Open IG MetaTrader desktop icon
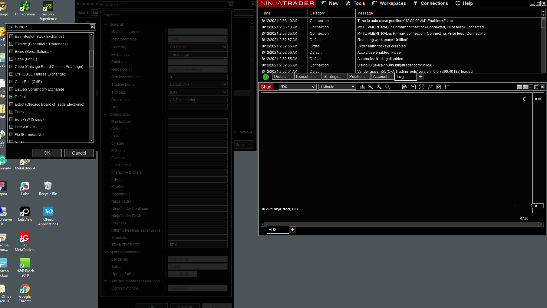 click(x=25, y=242)
